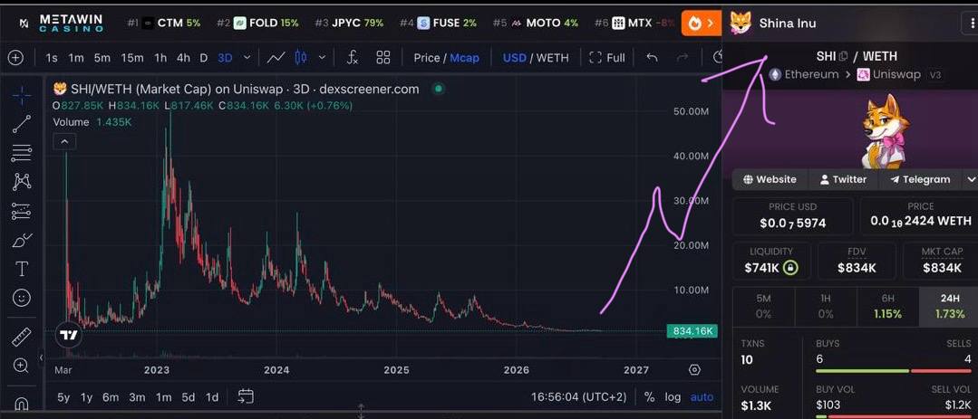The width and height of the screenshot is (978, 419).
Task: Select the D daily timeframe
Action: [203, 58]
